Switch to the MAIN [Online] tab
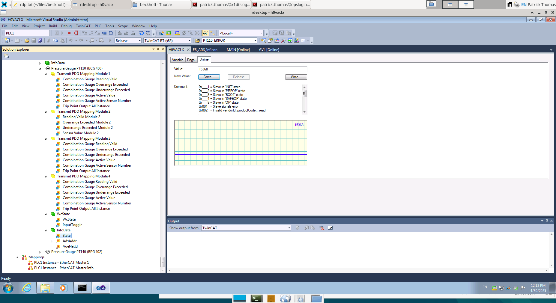 coord(238,50)
